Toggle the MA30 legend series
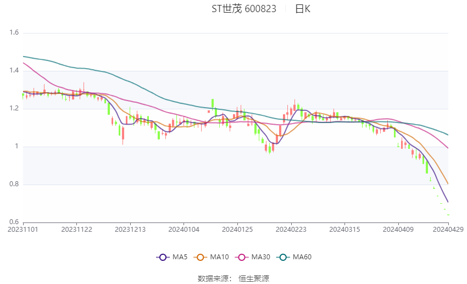The height and width of the screenshot is (284, 467). click(253, 257)
